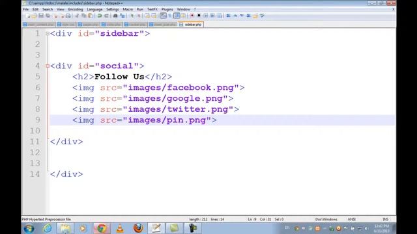
Task: Open the View menu
Action: 61,9
